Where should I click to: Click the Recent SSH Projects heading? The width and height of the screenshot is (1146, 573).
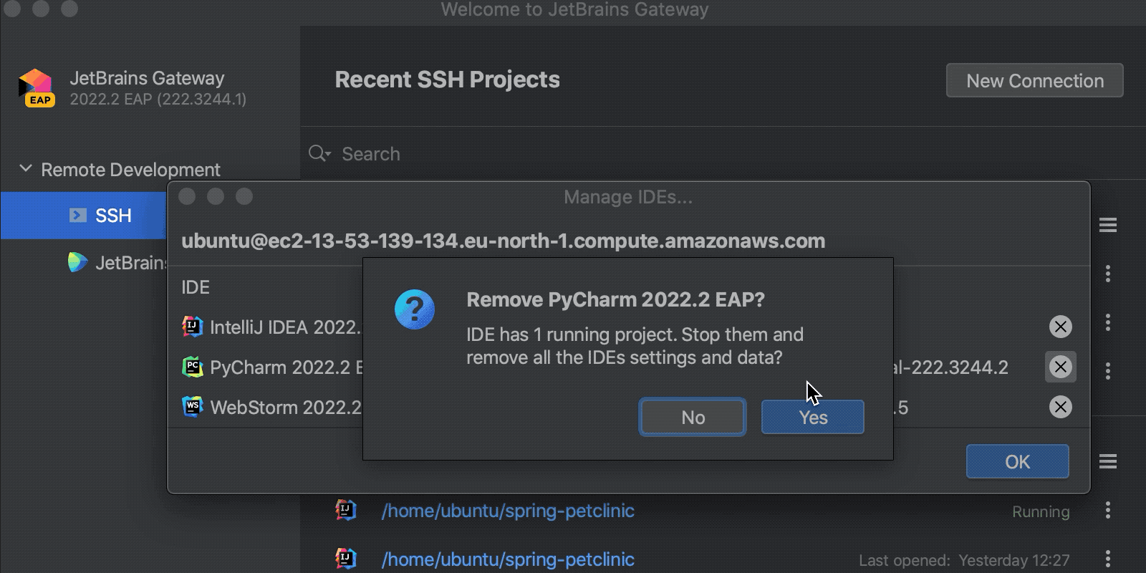click(447, 80)
